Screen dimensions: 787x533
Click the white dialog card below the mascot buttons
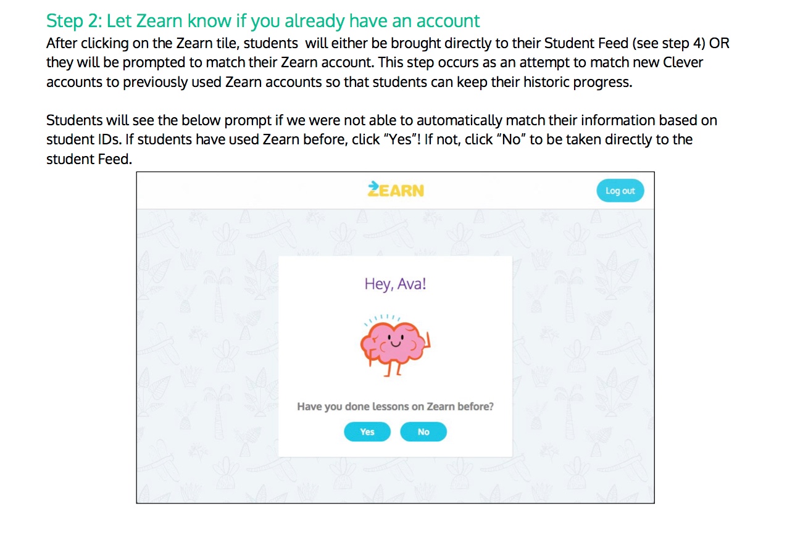click(395, 450)
